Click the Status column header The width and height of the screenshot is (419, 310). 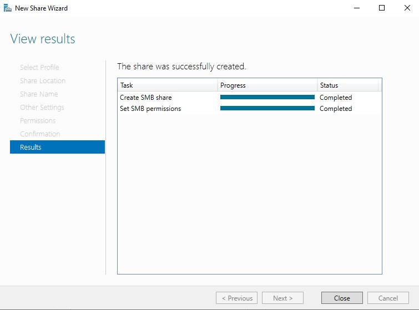pos(347,85)
